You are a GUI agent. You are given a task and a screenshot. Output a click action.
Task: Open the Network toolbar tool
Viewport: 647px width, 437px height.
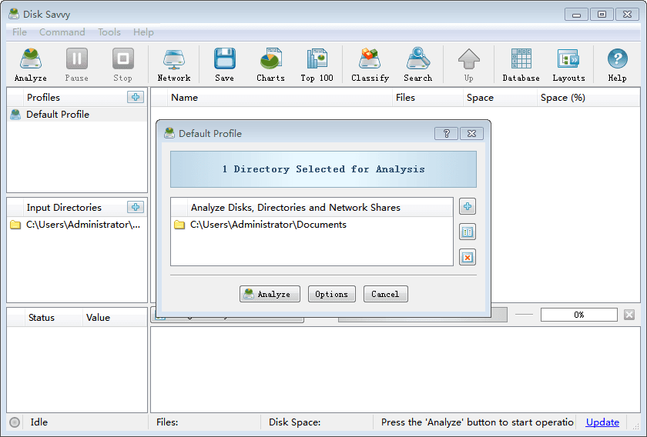tap(174, 65)
